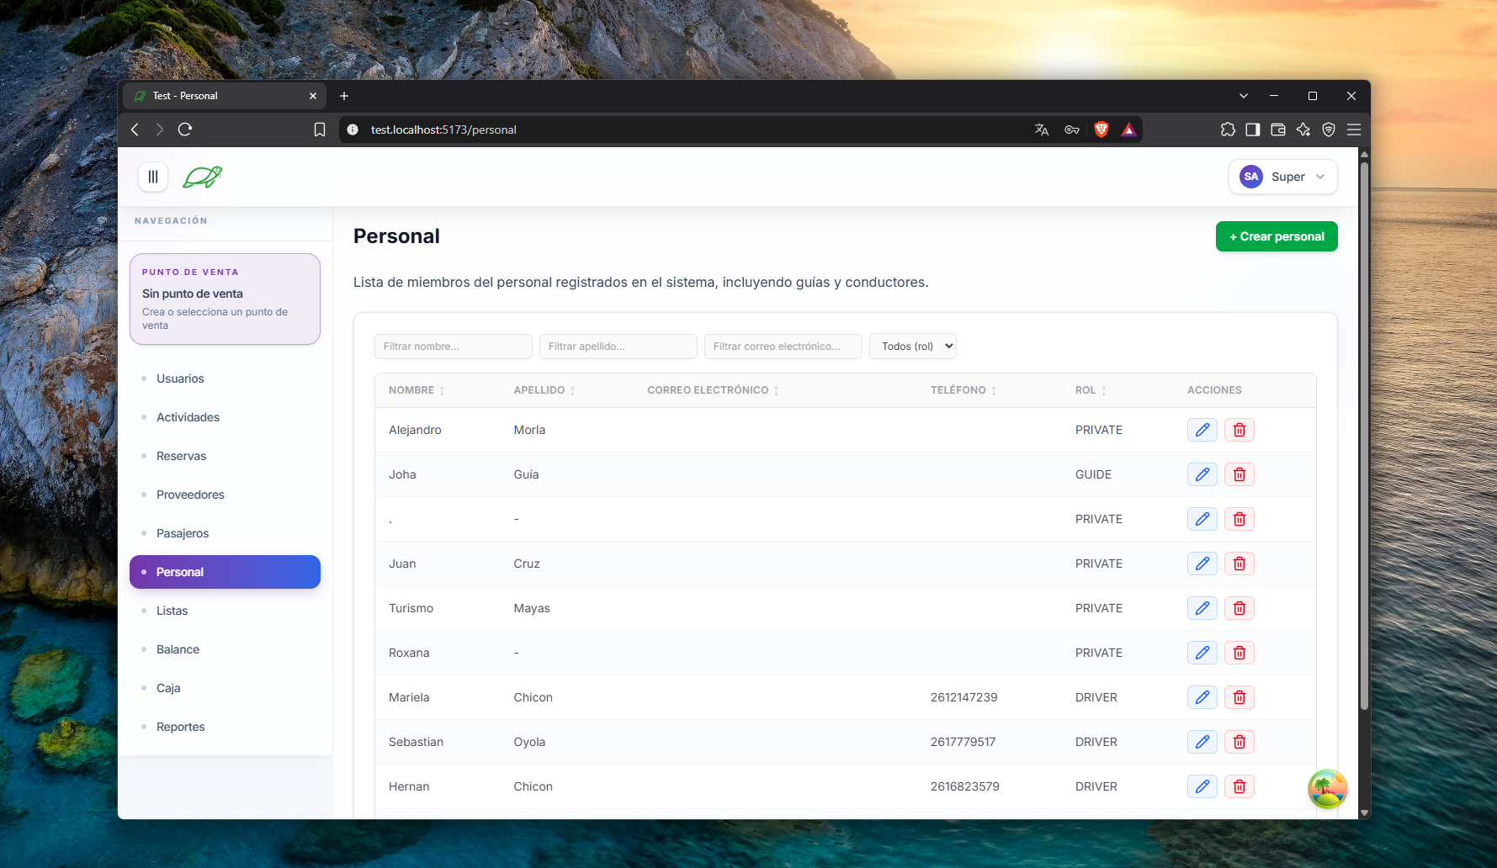Open the floating beach island widget icon
This screenshot has width=1497, height=868.
click(x=1327, y=789)
